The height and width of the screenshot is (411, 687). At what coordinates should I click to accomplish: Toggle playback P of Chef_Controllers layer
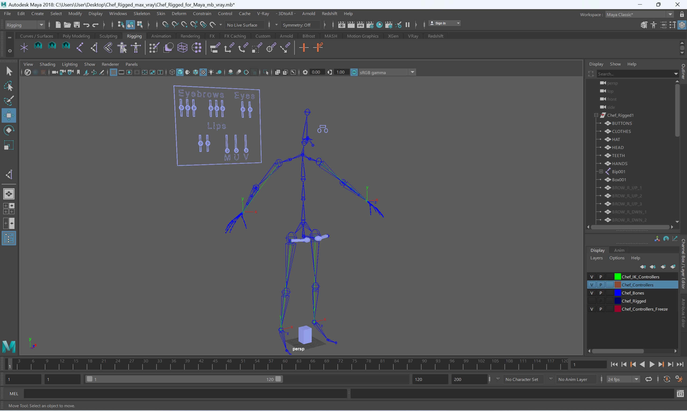[601, 285]
